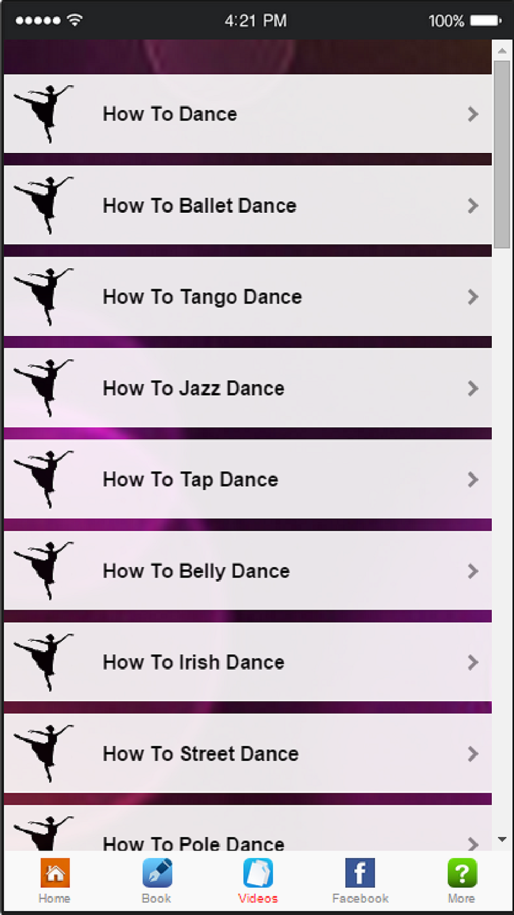Open the Facebook icon
The width and height of the screenshot is (514, 915).
click(x=360, y=873)
